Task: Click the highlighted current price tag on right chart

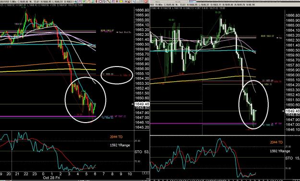Action: [292, 111]
